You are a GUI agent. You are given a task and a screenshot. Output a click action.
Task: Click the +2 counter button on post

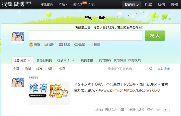pyautogui.click(x=166, y=110)
